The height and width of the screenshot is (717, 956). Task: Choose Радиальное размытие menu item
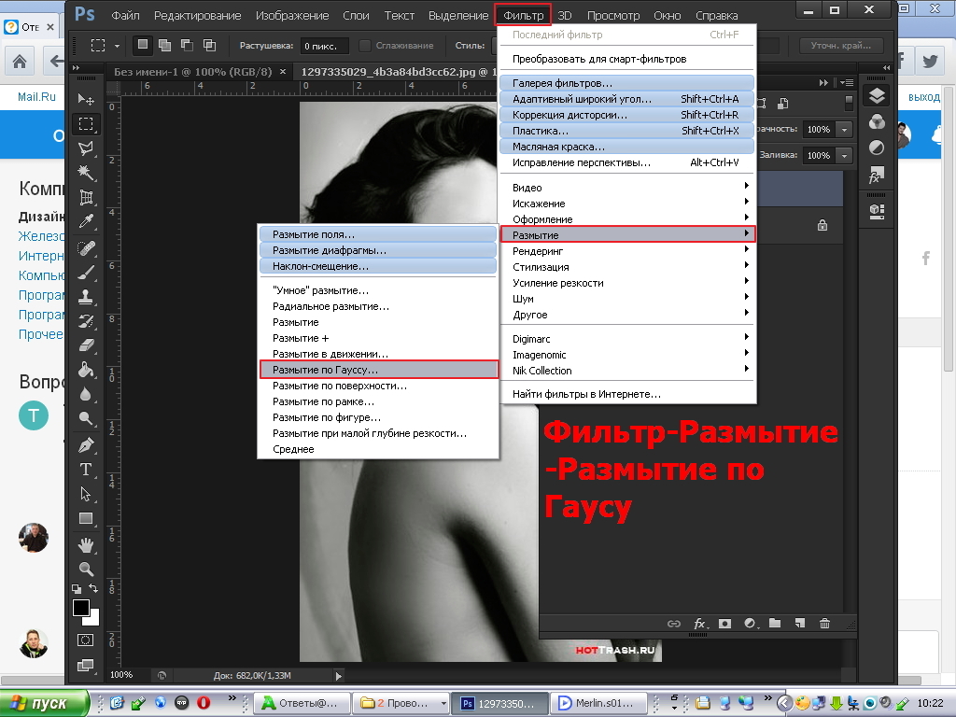[379, 306]
